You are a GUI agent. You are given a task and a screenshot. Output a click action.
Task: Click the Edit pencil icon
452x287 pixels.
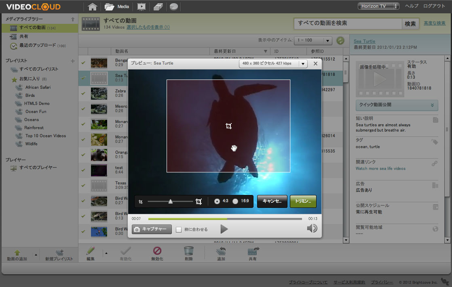click(91, 251)
